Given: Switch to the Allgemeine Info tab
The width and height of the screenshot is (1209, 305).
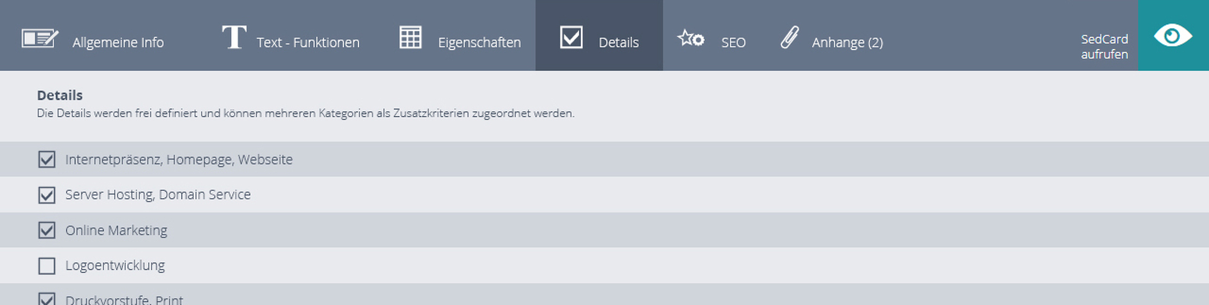Looking at the screenshot, I should (x=118, y=42).
